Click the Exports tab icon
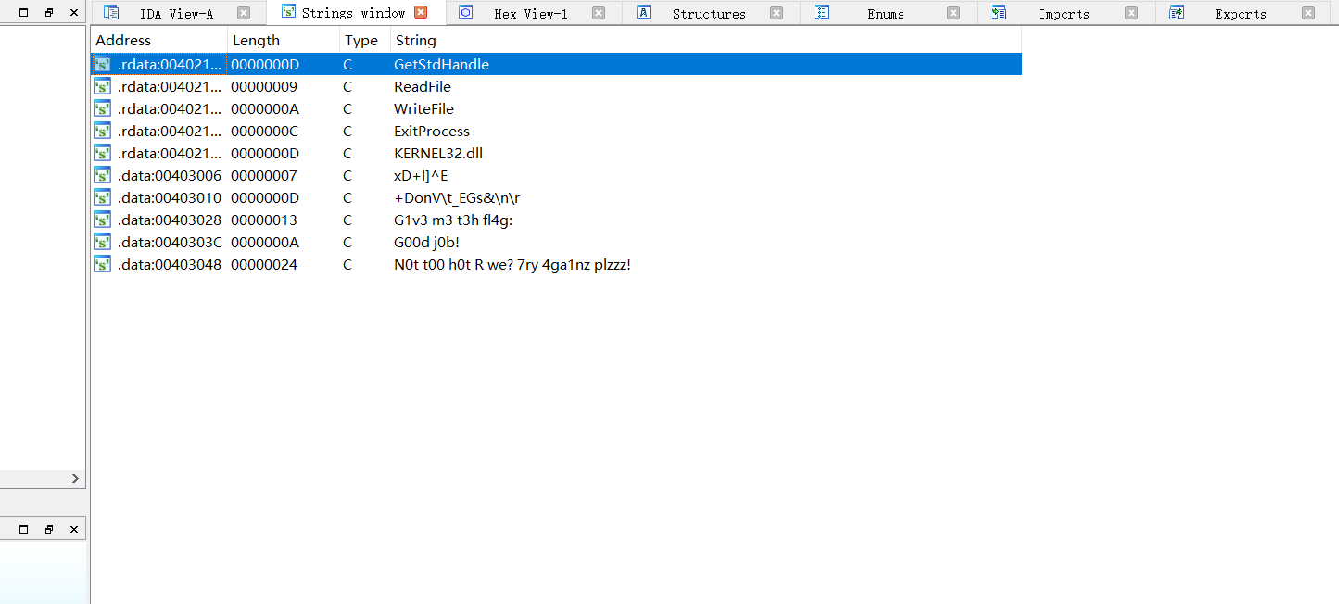The height and width of the screenshot is (604, 1339). 1177,13
